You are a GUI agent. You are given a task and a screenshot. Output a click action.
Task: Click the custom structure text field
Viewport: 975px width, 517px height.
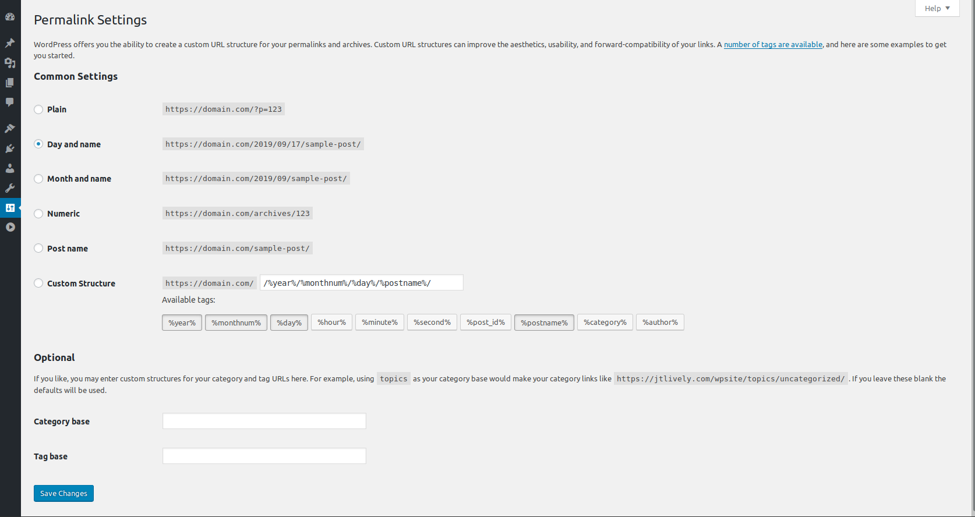coord(362,282)
